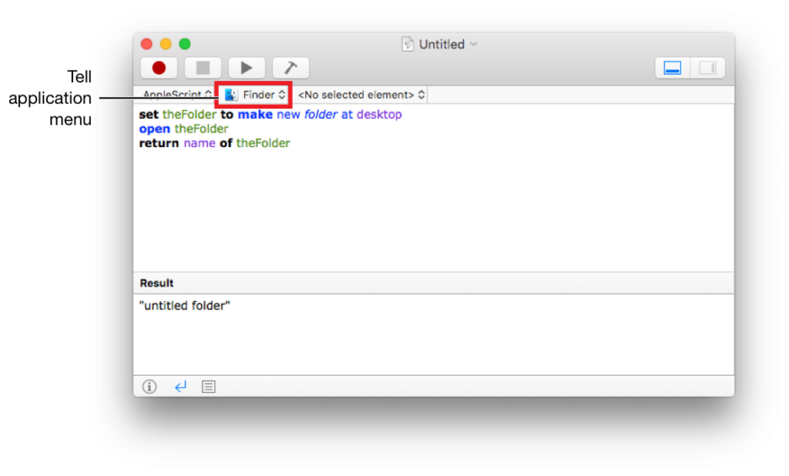This screenshot has height=476, width=789.
Task: Stop the script with Stop button
Action: (203, 68)
